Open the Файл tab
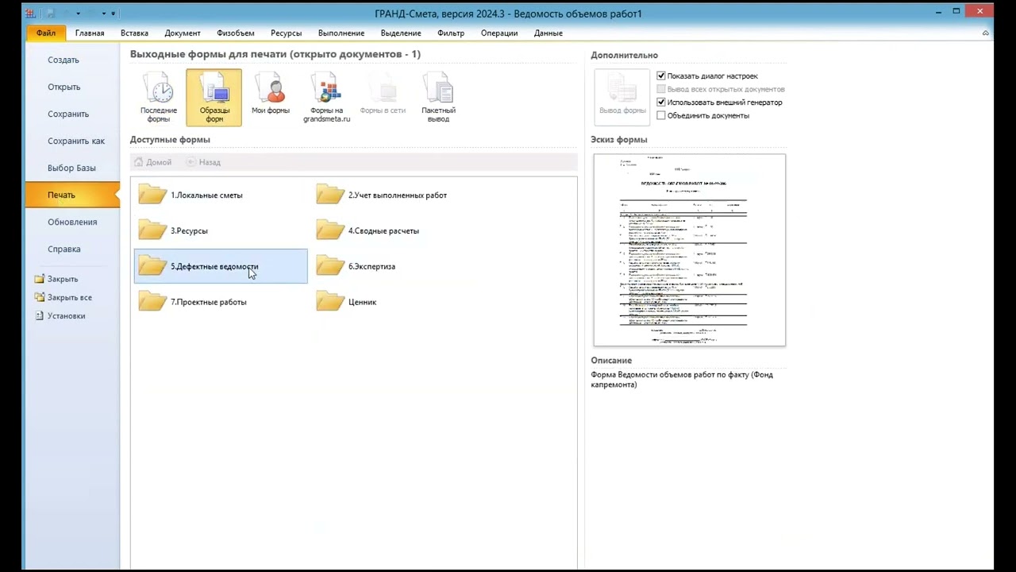Image resolution: width=1016 pixels, height=572 pixels. point(45,33)
